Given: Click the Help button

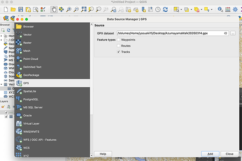Looking at the screenshot, I should (103, 154).
